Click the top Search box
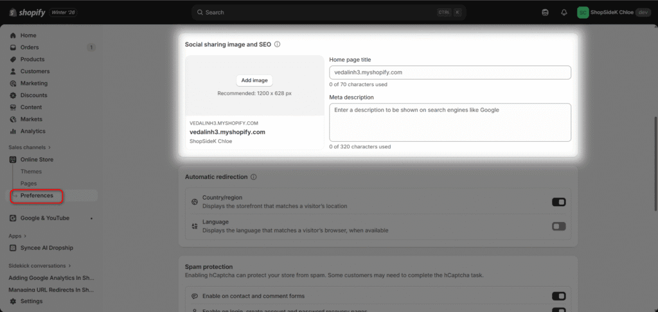Viewport: 658px width, 312px height. (329, 13)
